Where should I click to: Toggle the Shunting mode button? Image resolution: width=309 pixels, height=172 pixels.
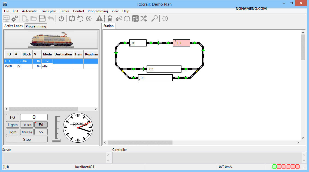(x=27, y=132)
